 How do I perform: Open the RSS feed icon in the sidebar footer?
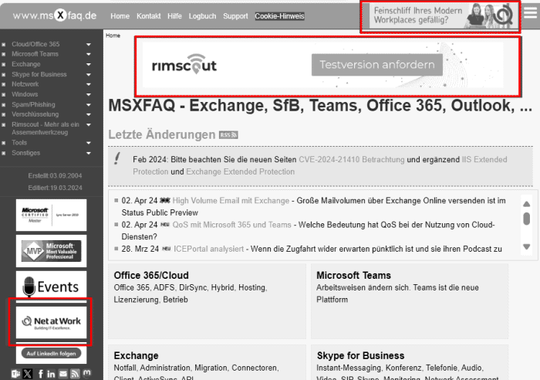75,374
